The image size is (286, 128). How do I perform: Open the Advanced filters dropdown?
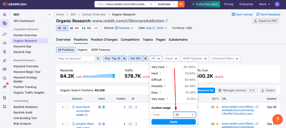[225, 58]
